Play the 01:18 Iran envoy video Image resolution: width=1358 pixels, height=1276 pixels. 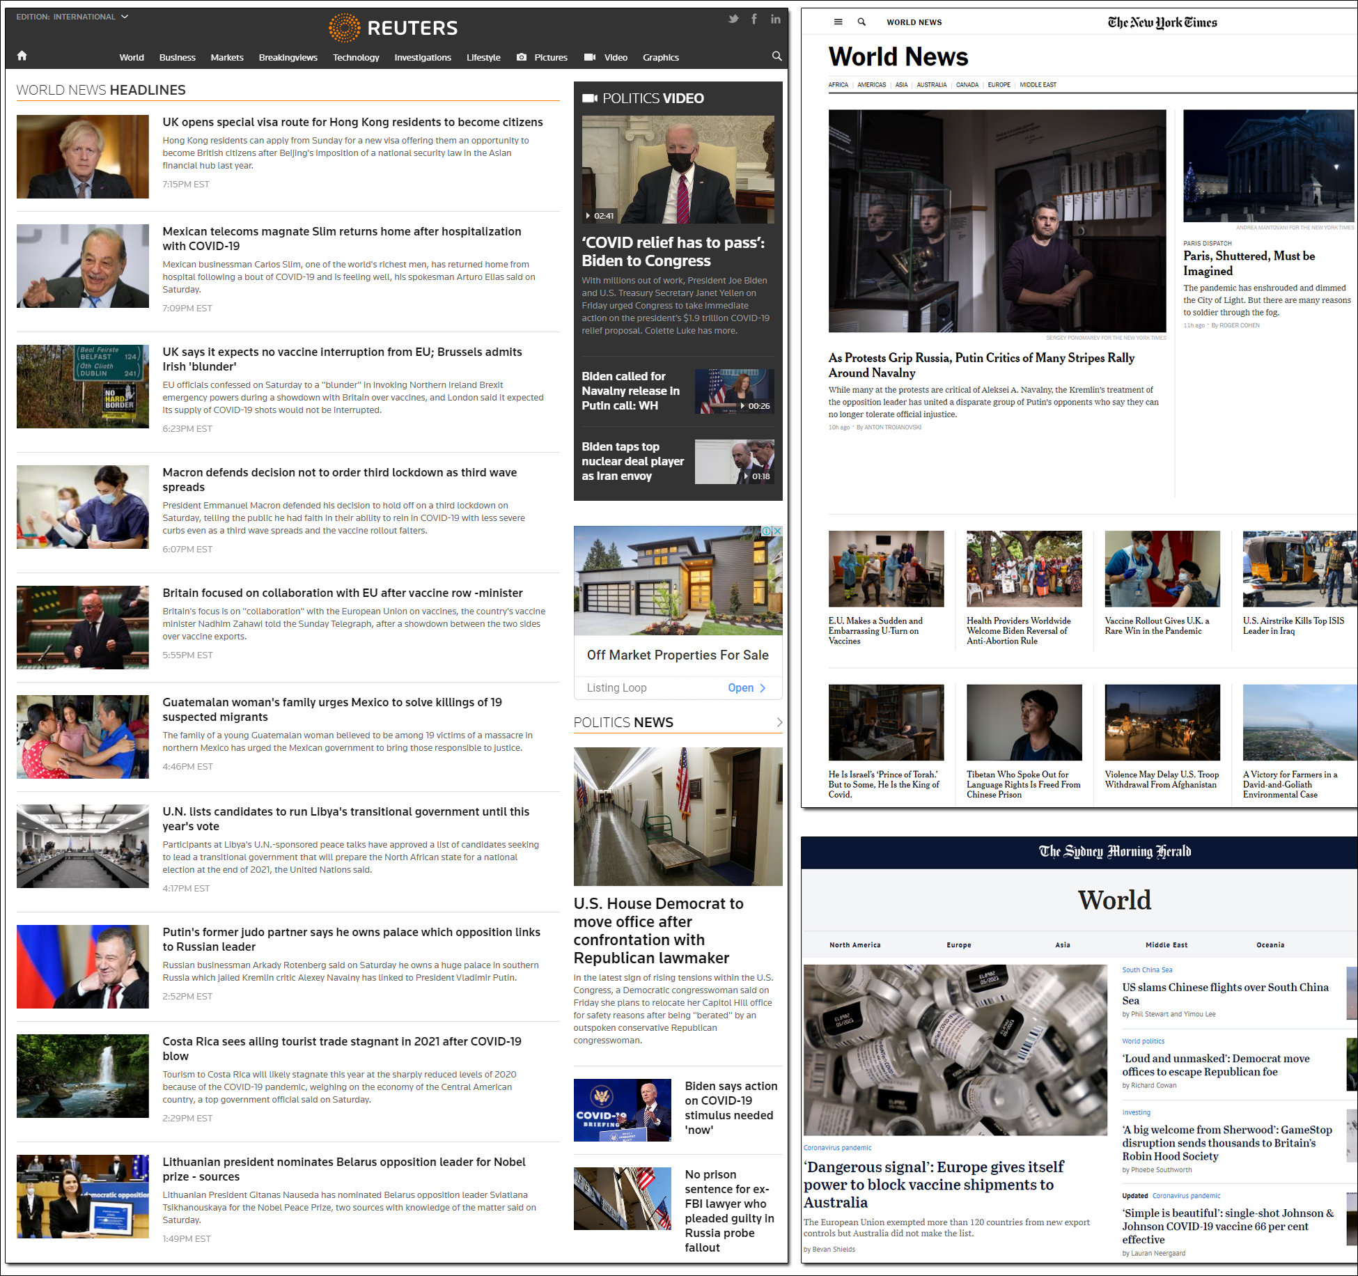click(x=734, y=462)
